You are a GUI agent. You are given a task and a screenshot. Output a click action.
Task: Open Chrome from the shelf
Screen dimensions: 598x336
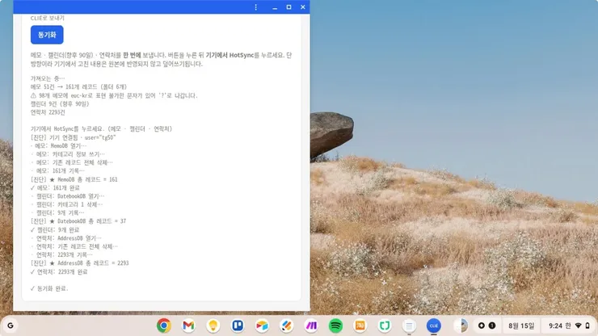click(164, 325)
